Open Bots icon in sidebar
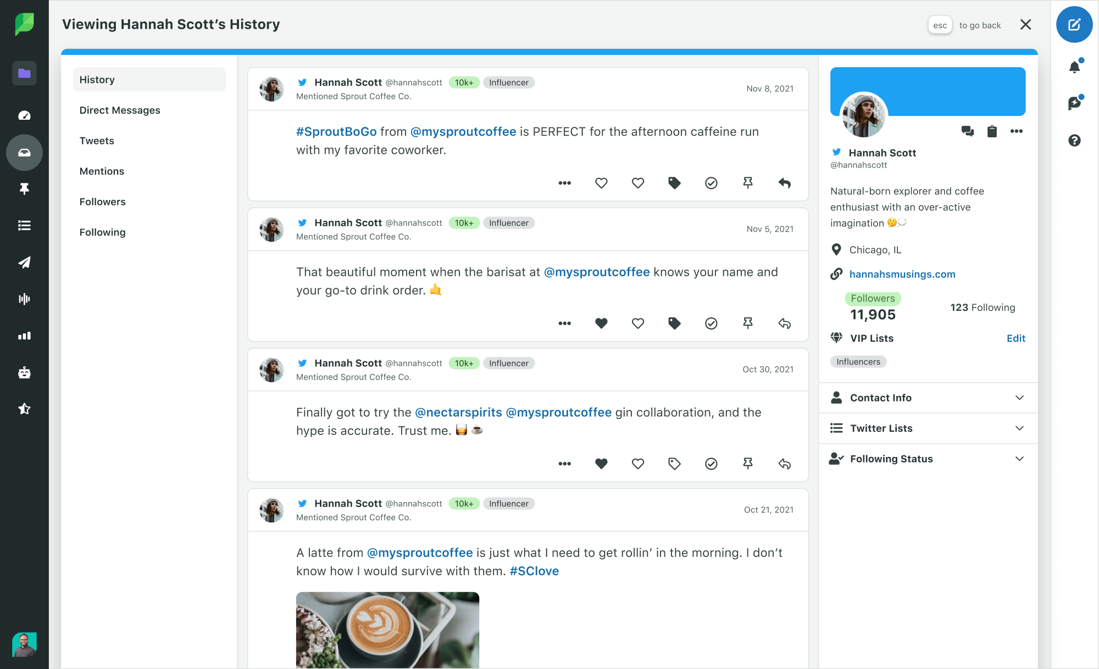The image size is (1099, 669). (24, 372)
